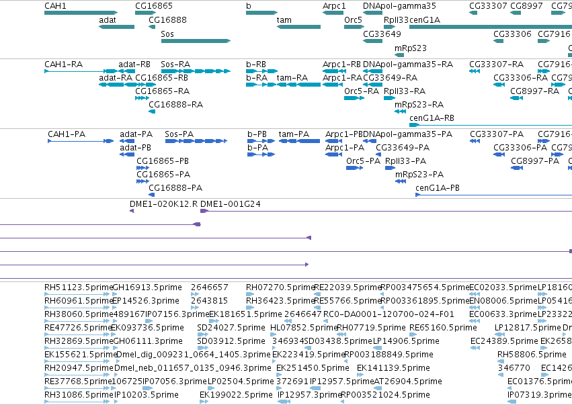This screenshot has width=572, height=405.
Task: Click the "CG7916" gene label
Action: click(x=554, y=34)
